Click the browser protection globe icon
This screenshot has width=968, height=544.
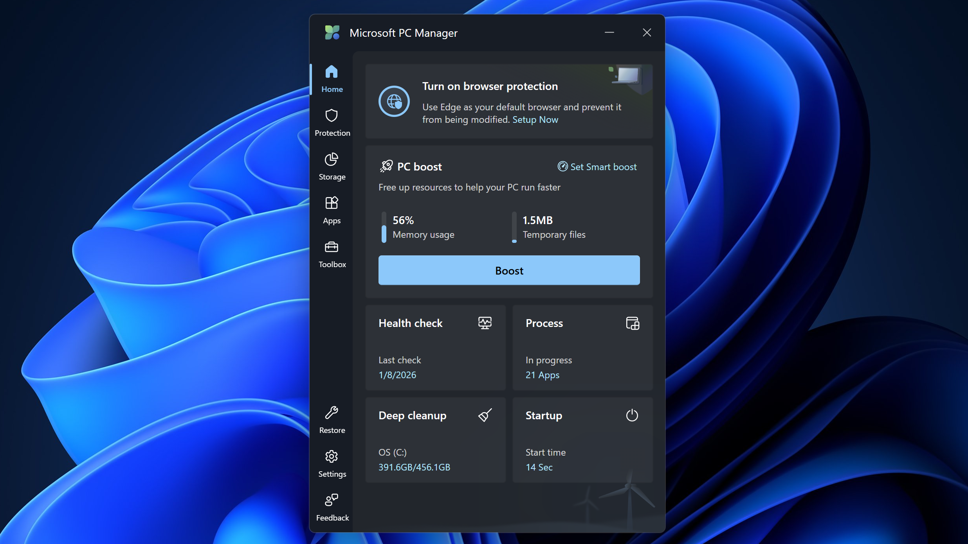coord(394,101)
